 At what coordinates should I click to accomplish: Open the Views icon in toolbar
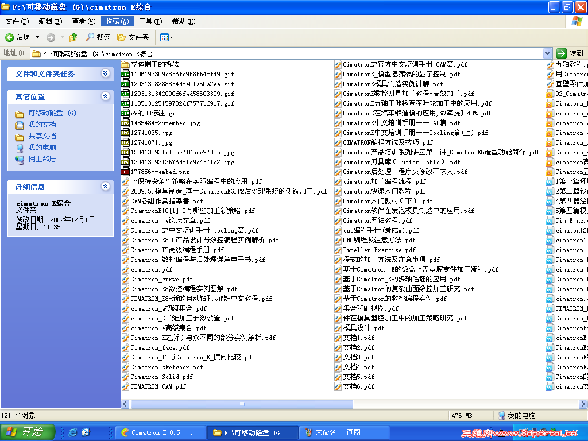click(164, 37)
